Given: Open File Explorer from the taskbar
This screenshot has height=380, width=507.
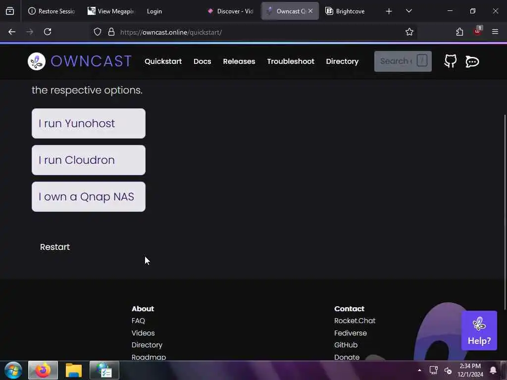Looking at the screenshot, I should coord(74,370).
